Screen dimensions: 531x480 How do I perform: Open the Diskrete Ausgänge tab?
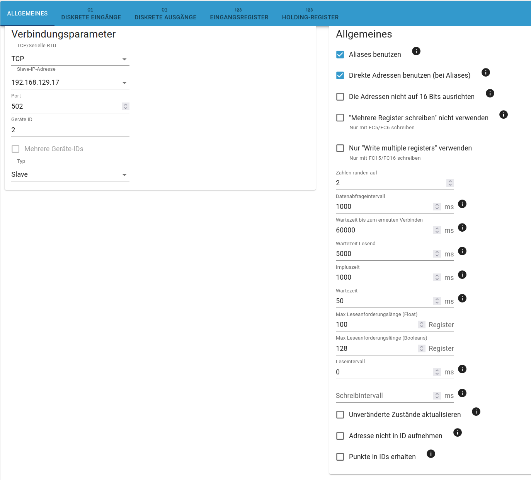coord(165,14)
